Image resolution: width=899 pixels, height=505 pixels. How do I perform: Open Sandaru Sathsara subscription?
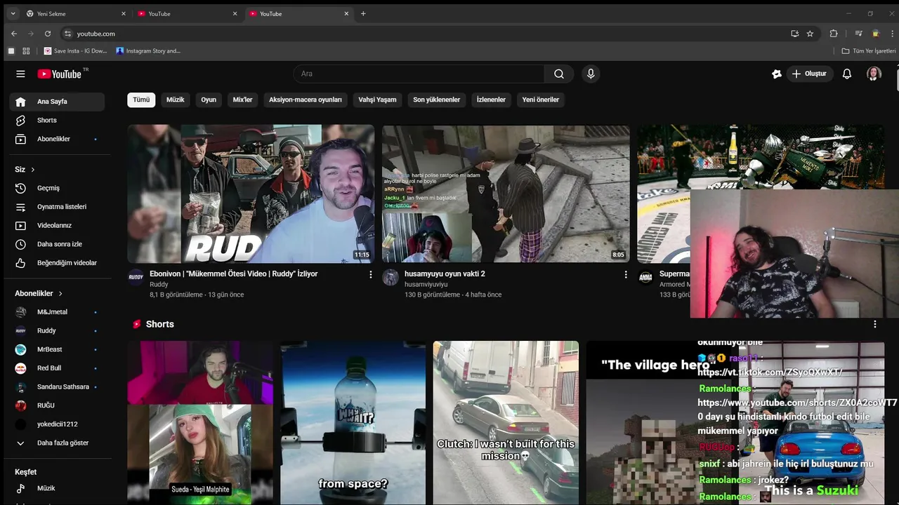(x=57, y=387)
